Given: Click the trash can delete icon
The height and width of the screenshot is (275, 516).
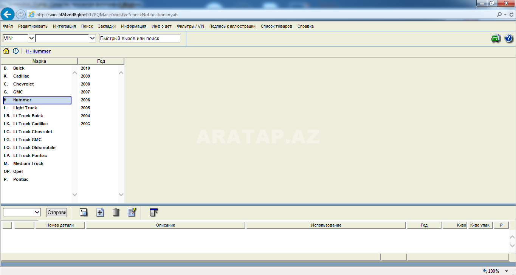Looking at the screenshot, I should click(x=116, y=212).
